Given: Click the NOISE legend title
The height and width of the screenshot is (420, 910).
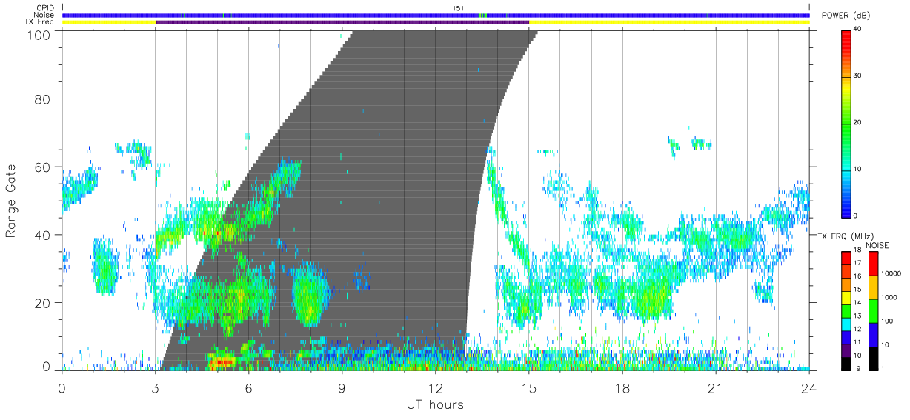Looking at the screenshot, I should (877, 245).
